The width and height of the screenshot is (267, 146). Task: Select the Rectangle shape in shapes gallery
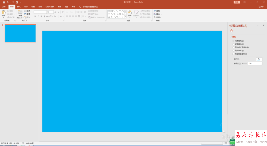120,11
